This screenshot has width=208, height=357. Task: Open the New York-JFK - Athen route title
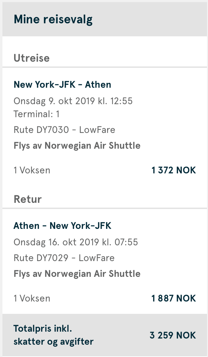pos(62,84)
